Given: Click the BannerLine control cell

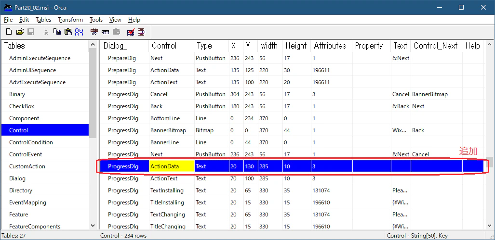Looking at the screenshot, I should 172,142.
